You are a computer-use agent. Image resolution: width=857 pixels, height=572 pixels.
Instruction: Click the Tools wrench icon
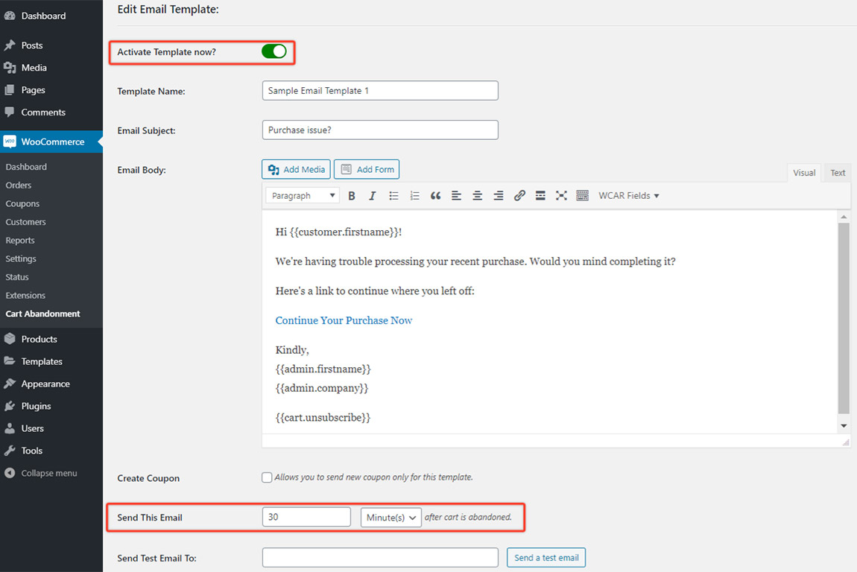(x=10, y=451)
